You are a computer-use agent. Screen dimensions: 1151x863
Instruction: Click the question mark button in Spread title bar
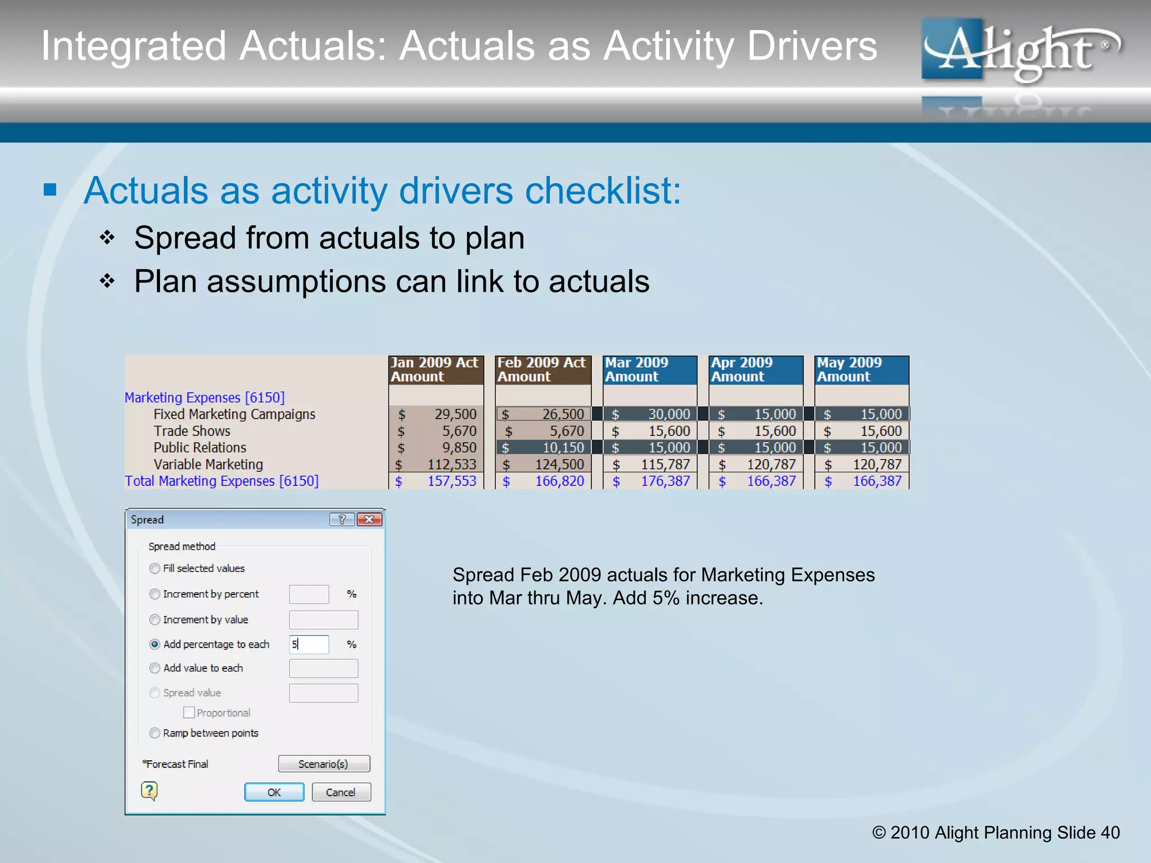pyautogui.click(x=342, y=519)
